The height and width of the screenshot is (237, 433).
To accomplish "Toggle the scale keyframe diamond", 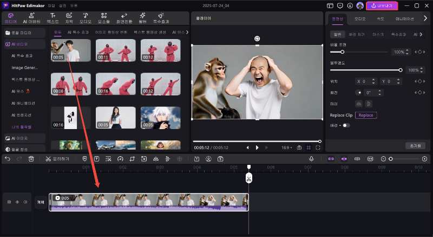I will pos(420,52).
